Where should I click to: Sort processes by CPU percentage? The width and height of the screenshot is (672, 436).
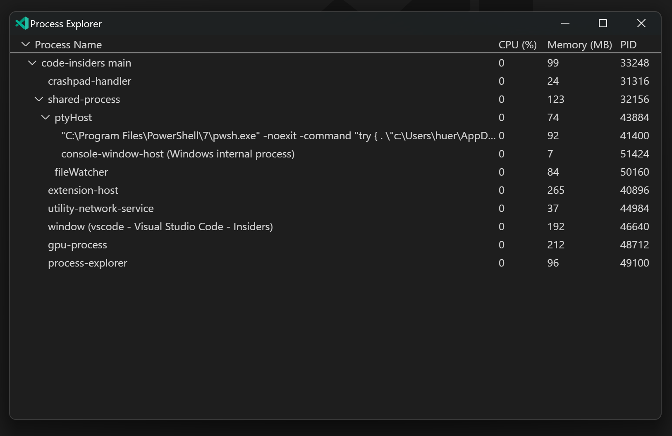[x=517, y=44]
